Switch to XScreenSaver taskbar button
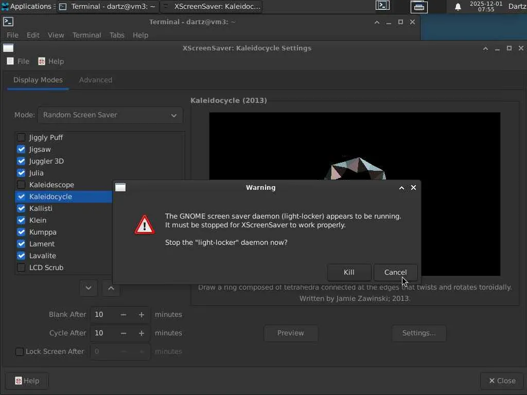Image resolution: width=527 pixels, height=395 pixels. pos(211,6)
